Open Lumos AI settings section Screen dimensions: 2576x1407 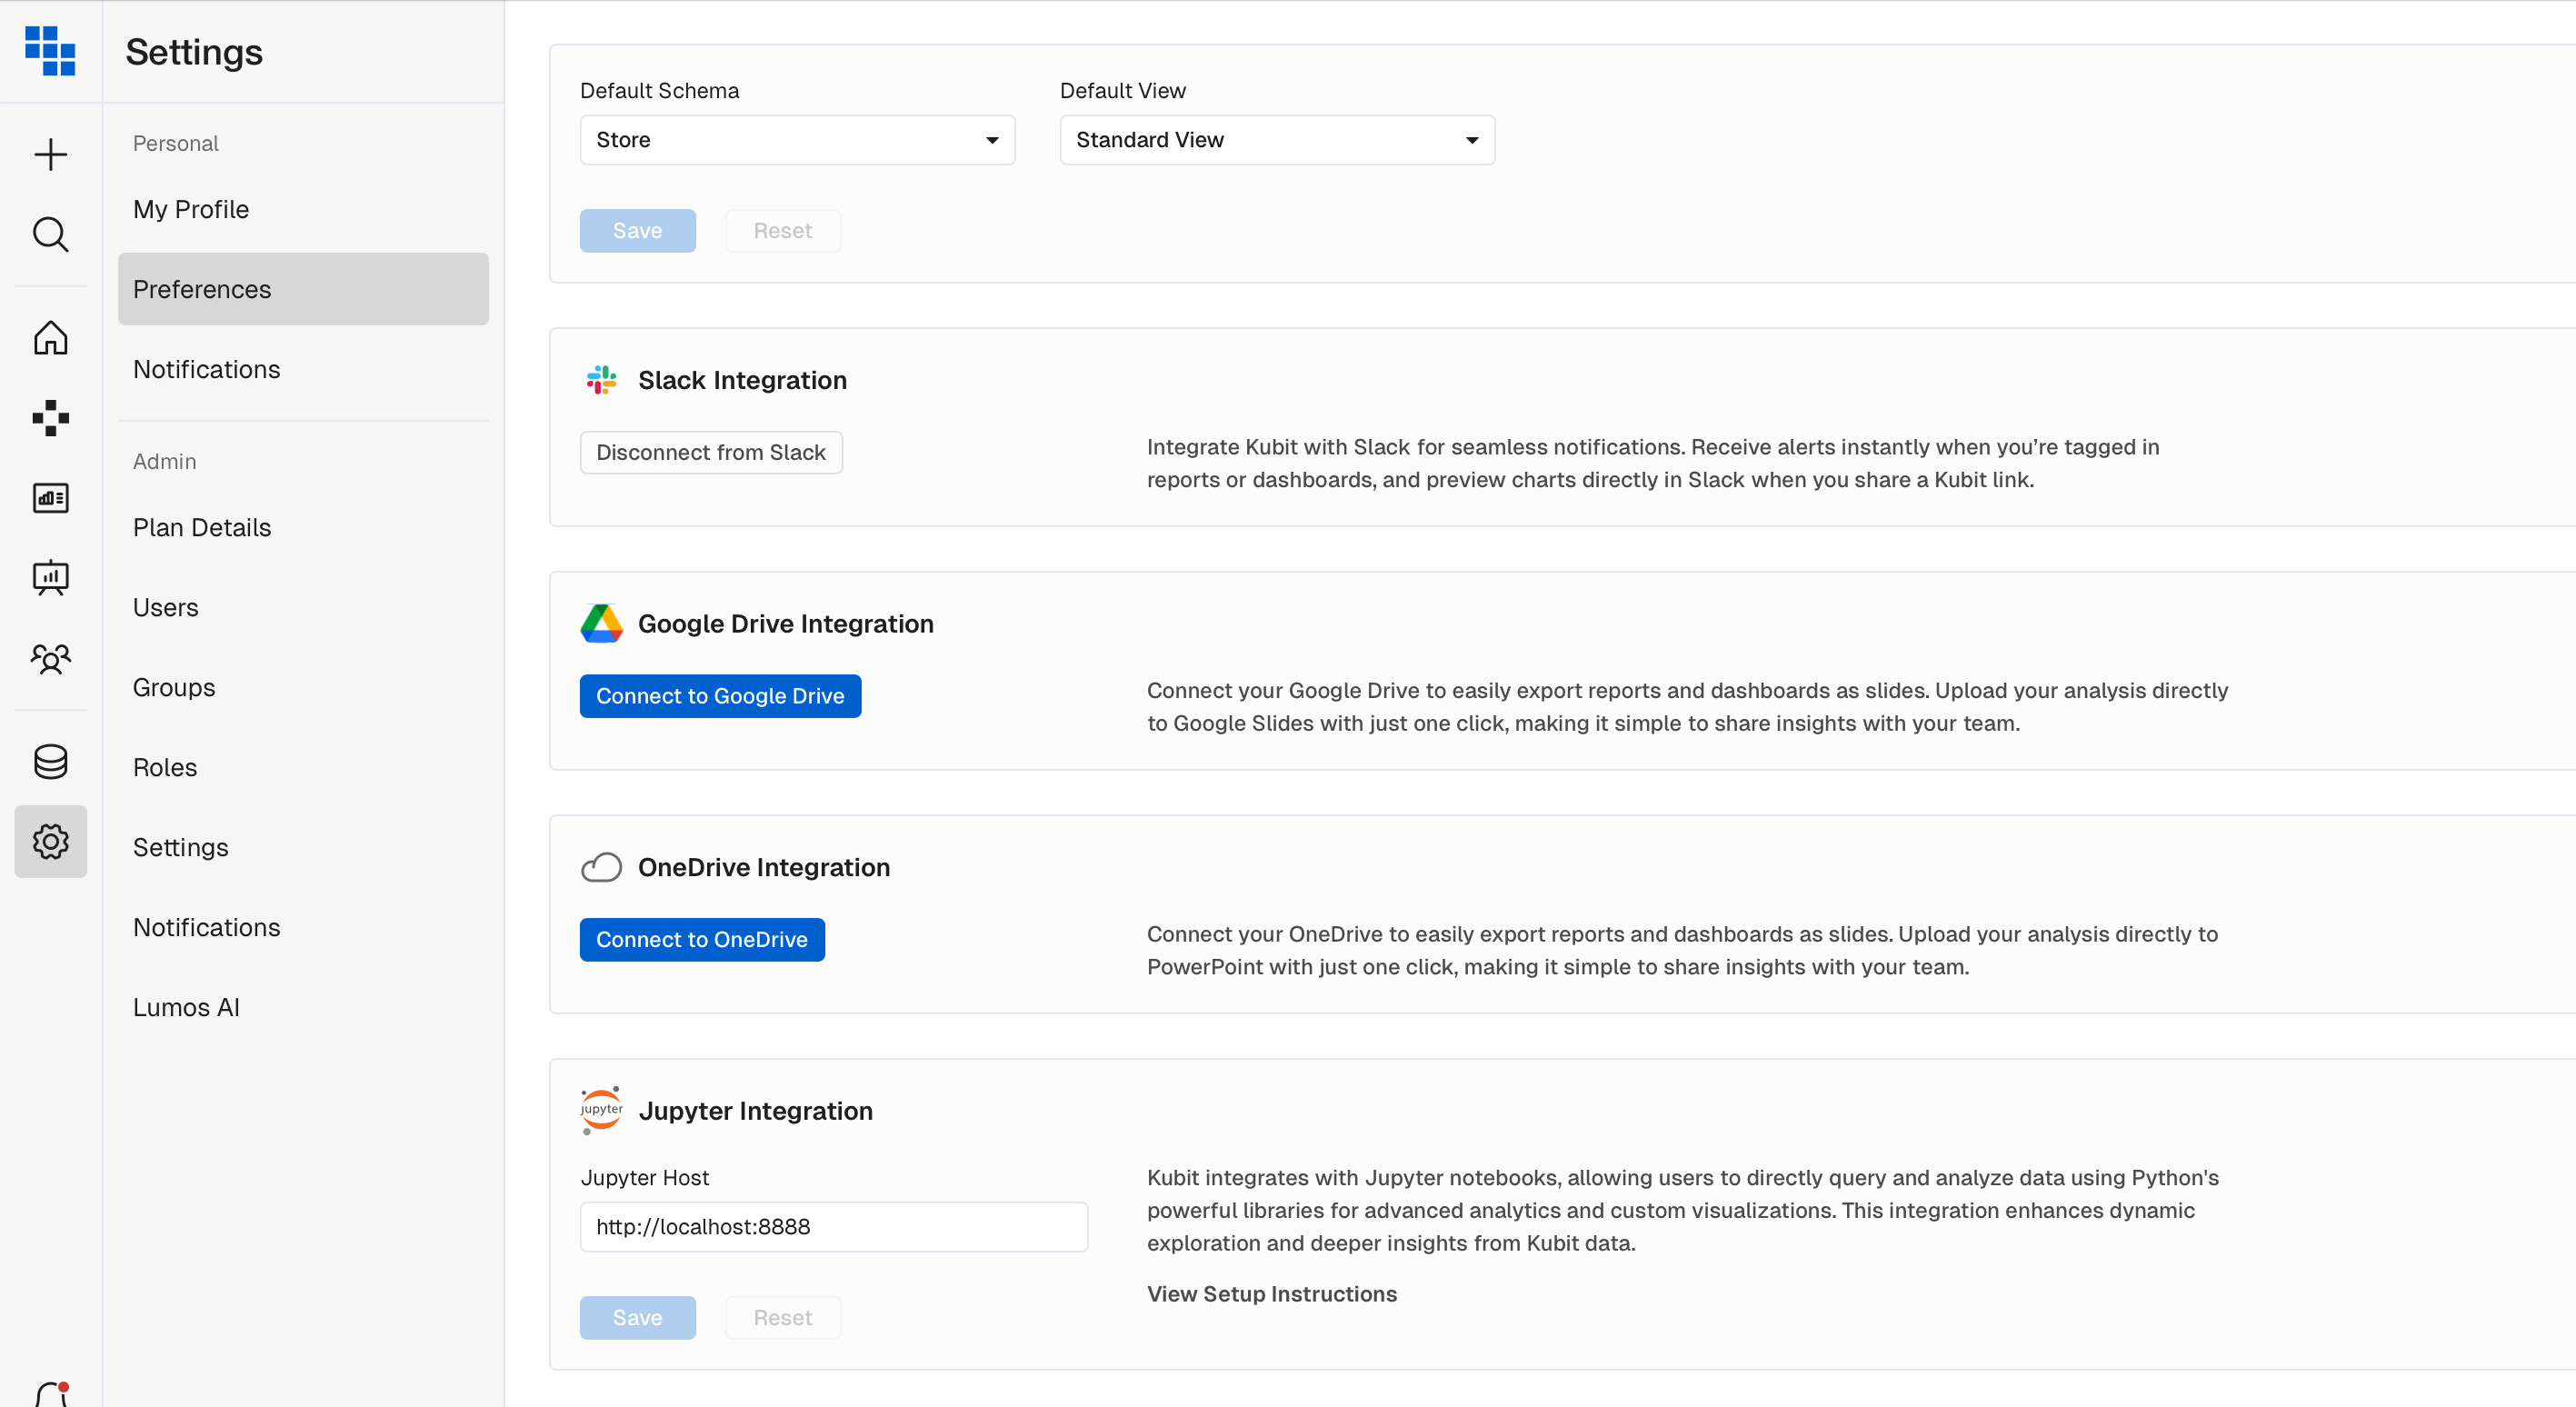(x=186, y=1007)
